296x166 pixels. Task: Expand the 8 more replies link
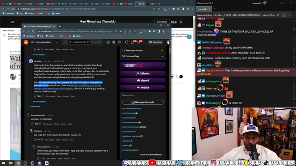[39, 55]
